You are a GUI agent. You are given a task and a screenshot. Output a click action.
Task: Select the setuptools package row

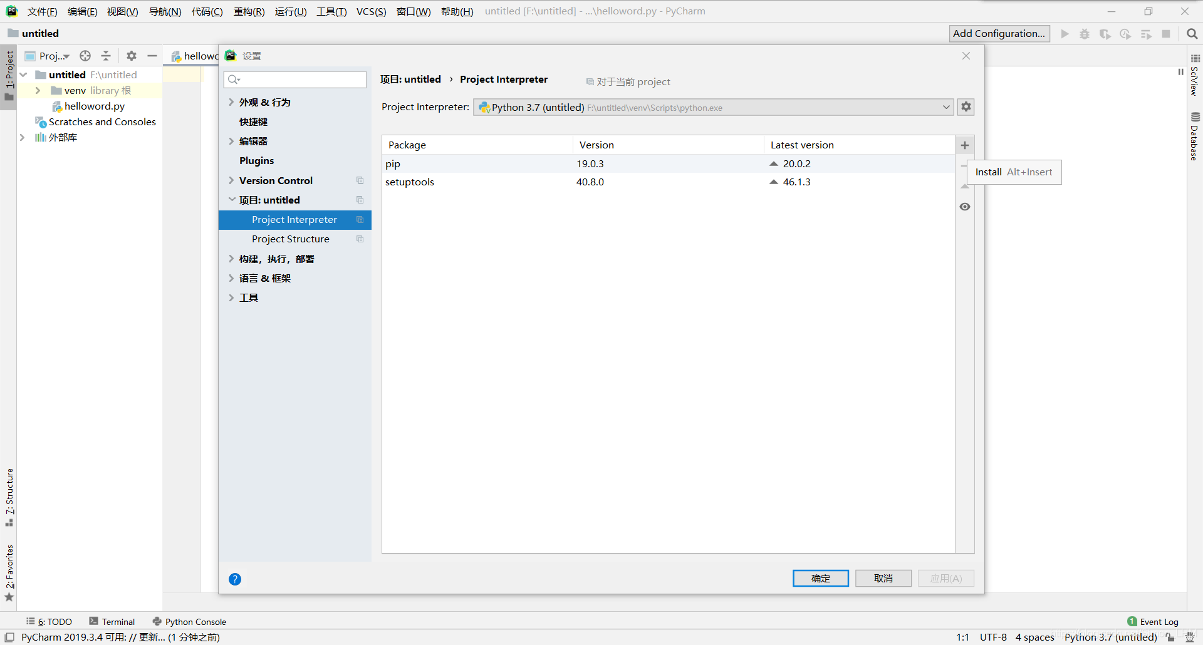click(669, 182)
